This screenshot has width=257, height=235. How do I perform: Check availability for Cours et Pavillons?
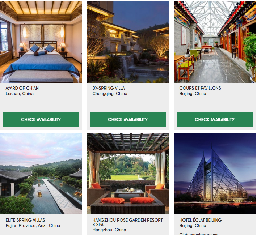point(215,120)
